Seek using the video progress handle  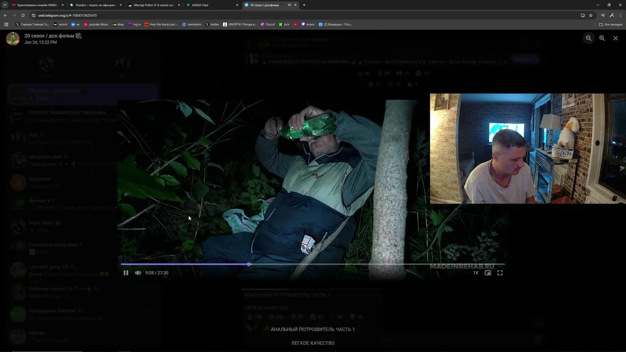(249, 264)
